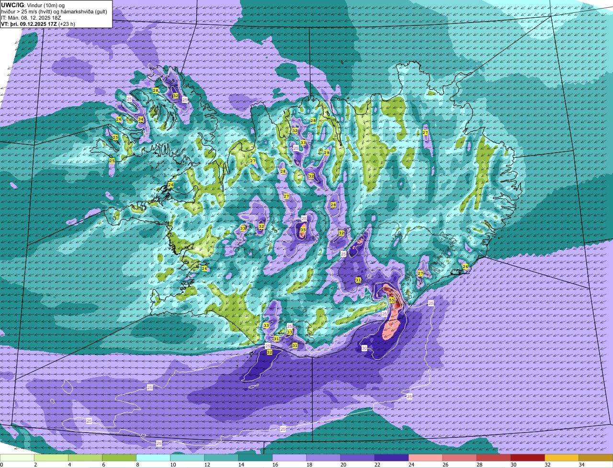This screenshot has width=613, height=468.
Task: Click the '30' tick on the color scale
Action: [x=512, y=465]
